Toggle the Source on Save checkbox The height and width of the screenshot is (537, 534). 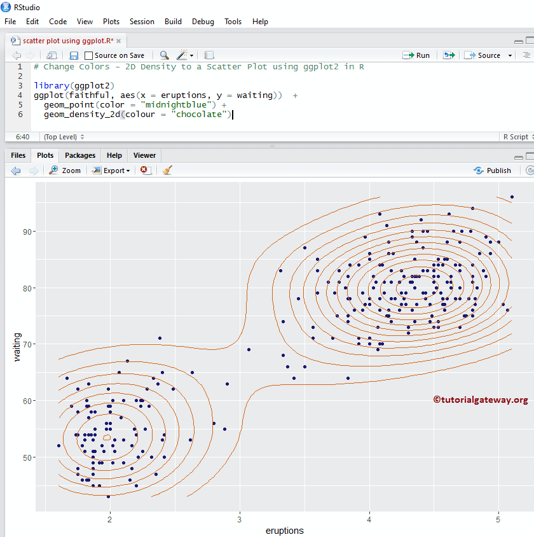click(x=89, y=55)
